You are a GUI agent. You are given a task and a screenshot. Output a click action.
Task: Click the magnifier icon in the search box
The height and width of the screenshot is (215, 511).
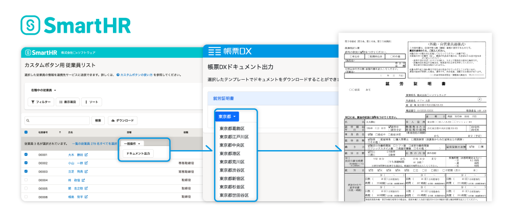click(28, 121)
